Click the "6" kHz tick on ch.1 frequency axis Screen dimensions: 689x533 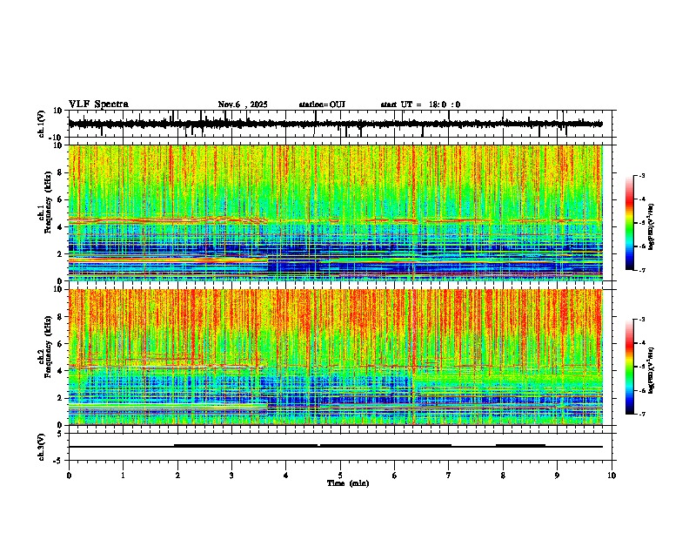pyautogui.click(x=61, y=199)
